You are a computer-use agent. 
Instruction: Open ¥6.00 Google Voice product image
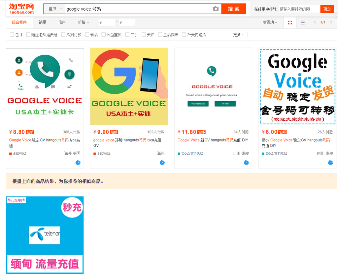pos(297,87)
